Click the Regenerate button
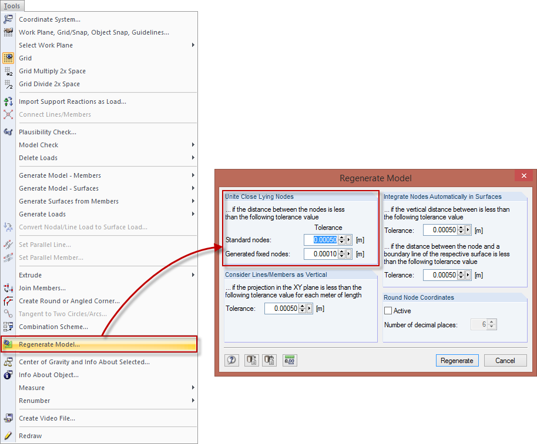537x444 pixels. (457, 361)
